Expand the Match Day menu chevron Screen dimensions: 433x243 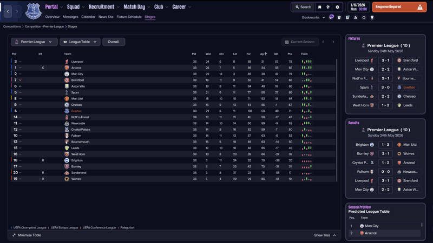[x=149, y=7]
